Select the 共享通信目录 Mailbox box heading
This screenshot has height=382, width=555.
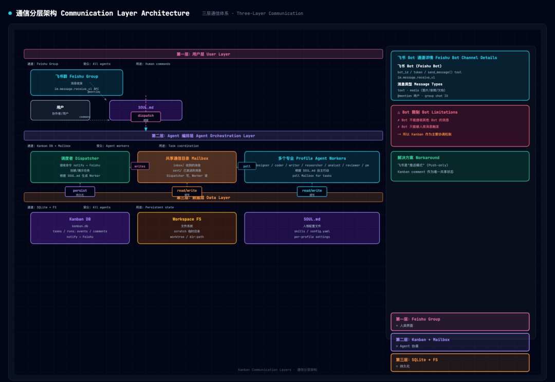pyautogui.click(x=187, y=158)
